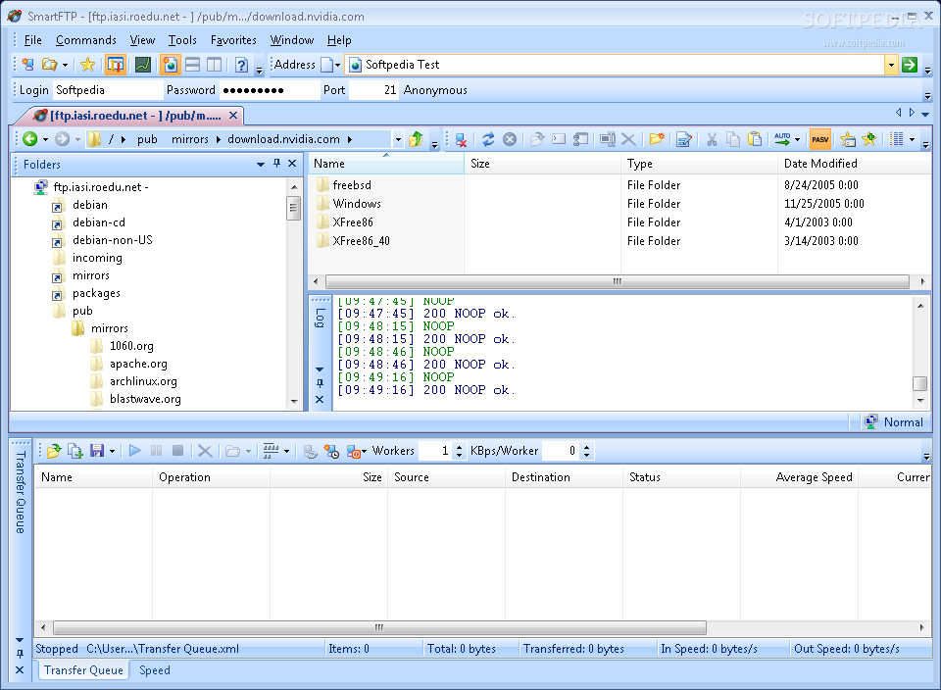Start the transfer queue with play icon
The image size is (941, 690).
(135, 451)
